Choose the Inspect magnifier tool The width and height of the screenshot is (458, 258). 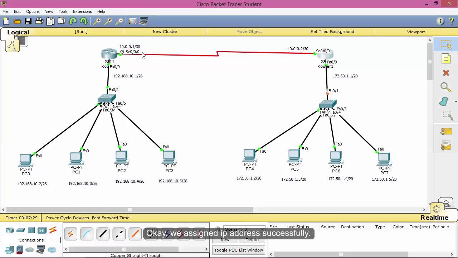[446, 87]
